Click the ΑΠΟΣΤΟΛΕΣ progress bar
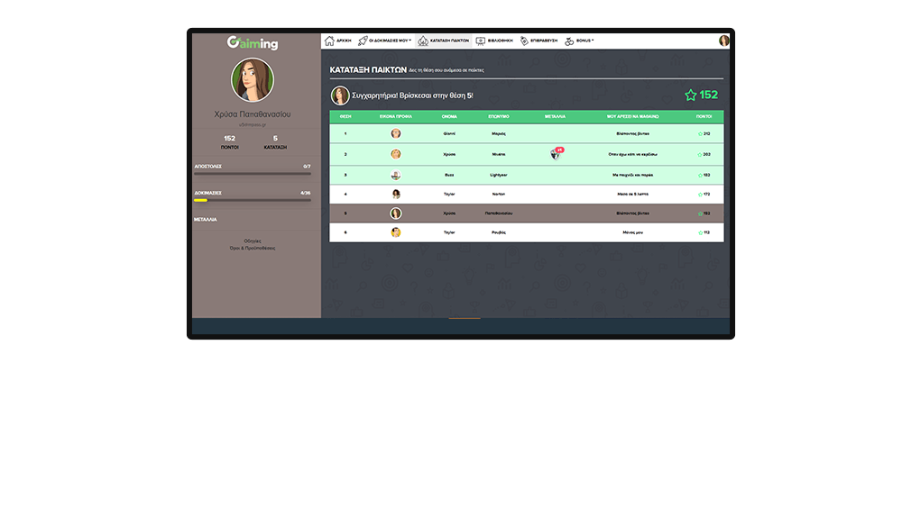 (x=253, y=174)
